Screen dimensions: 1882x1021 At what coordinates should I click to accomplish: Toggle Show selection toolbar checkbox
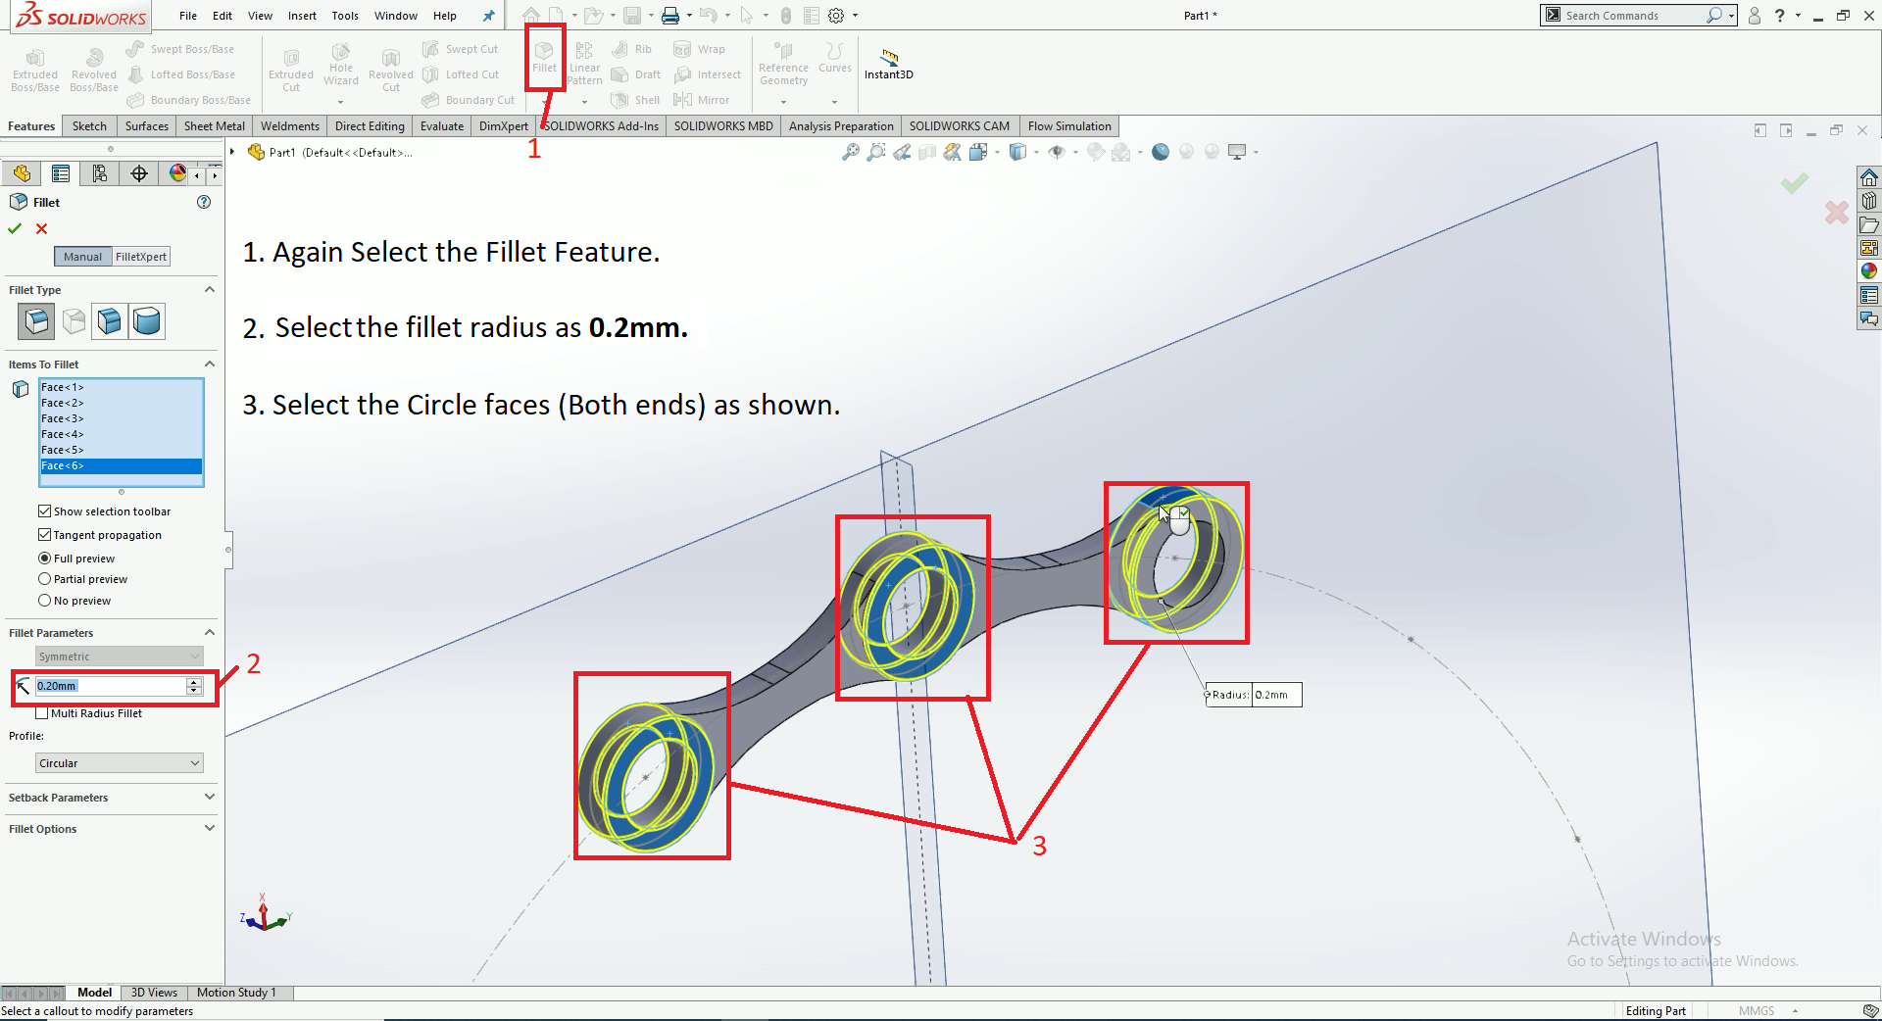tap(44, 511)
